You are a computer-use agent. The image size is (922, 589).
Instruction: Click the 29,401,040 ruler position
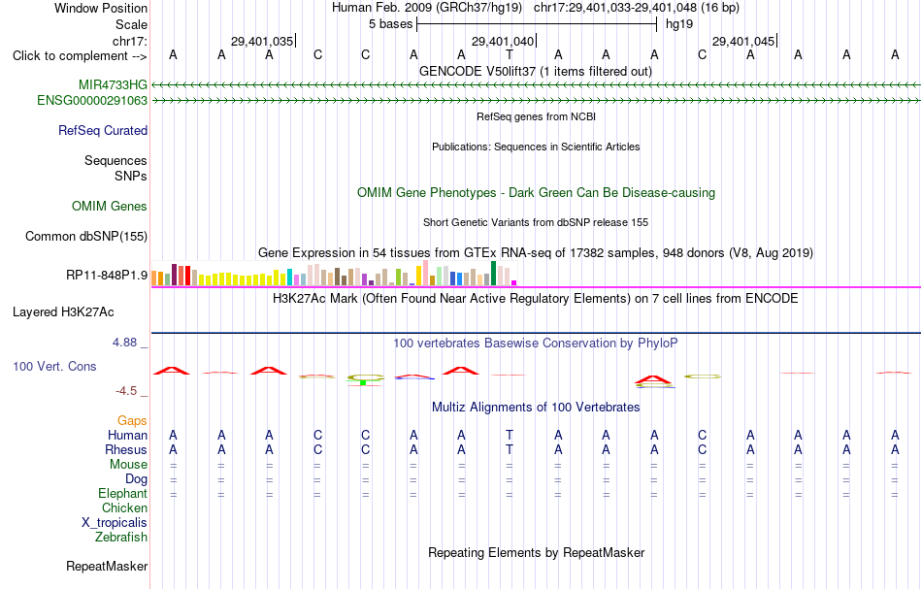[503, 41]
